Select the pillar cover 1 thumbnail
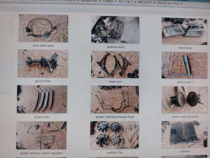Image resolution: width=210 pixels, height=158 pixels. pyautogui.click(x=184, y=65)
